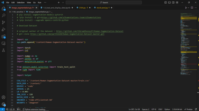Open notifications bell in status bar
This screenshot has width=199, height=111.
pos(196,109)
